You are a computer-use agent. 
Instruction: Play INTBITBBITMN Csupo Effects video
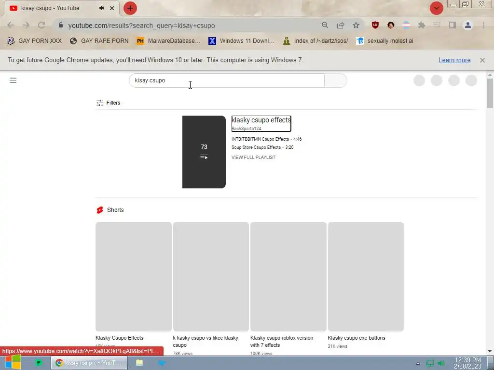coord(266,139)
